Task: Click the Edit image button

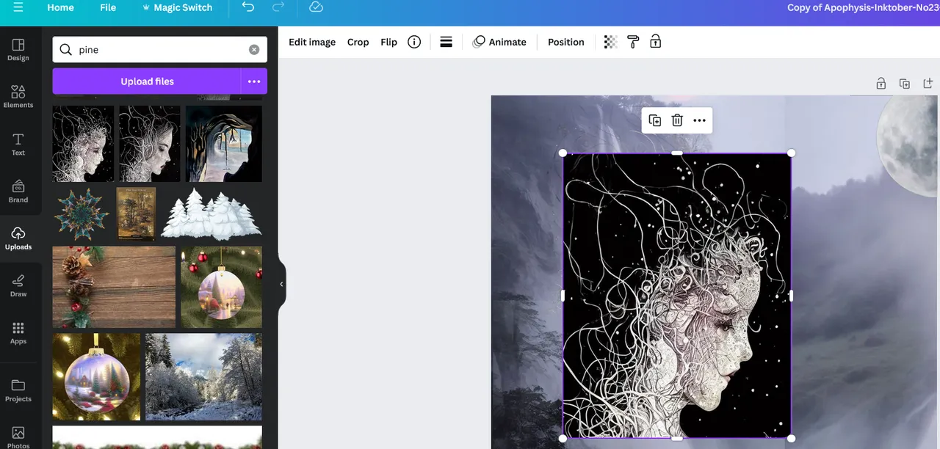Action: (x=312, y=42)
